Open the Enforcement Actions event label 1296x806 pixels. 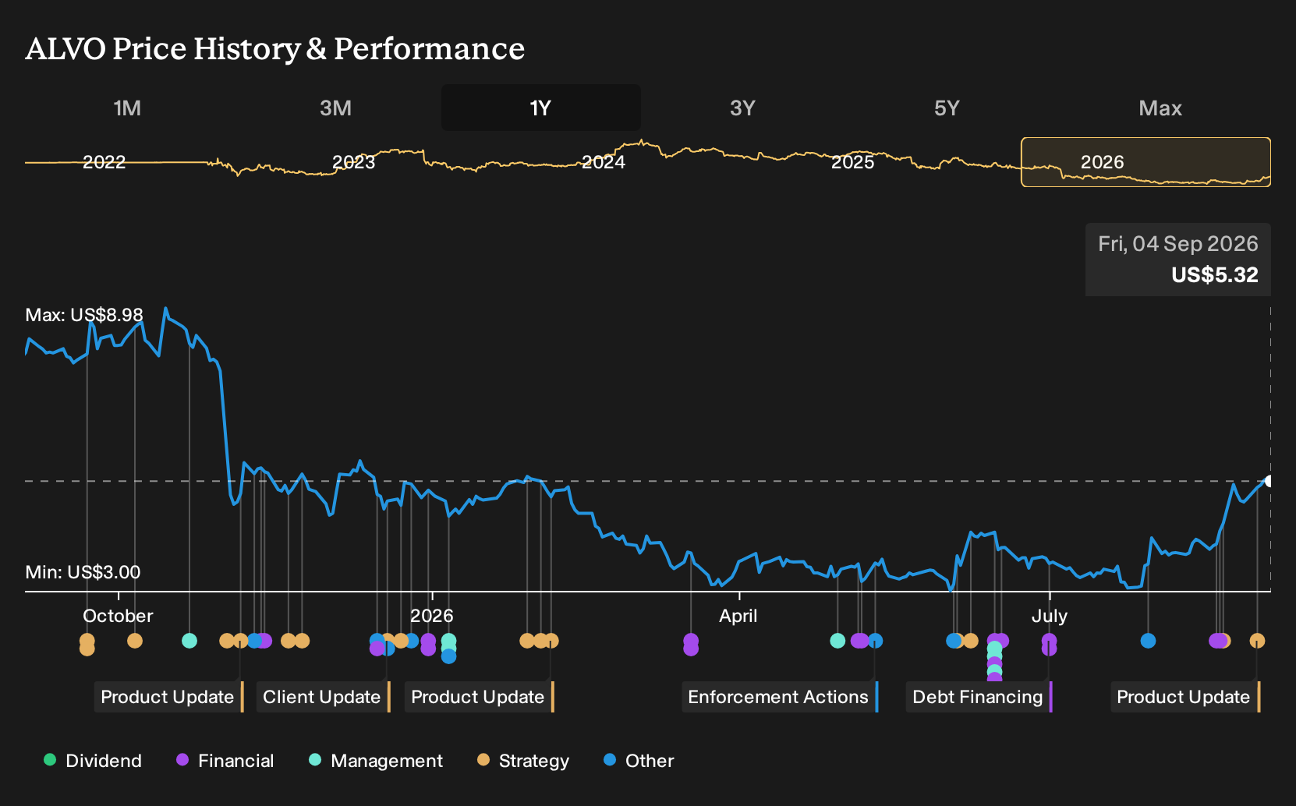(780, 697)
